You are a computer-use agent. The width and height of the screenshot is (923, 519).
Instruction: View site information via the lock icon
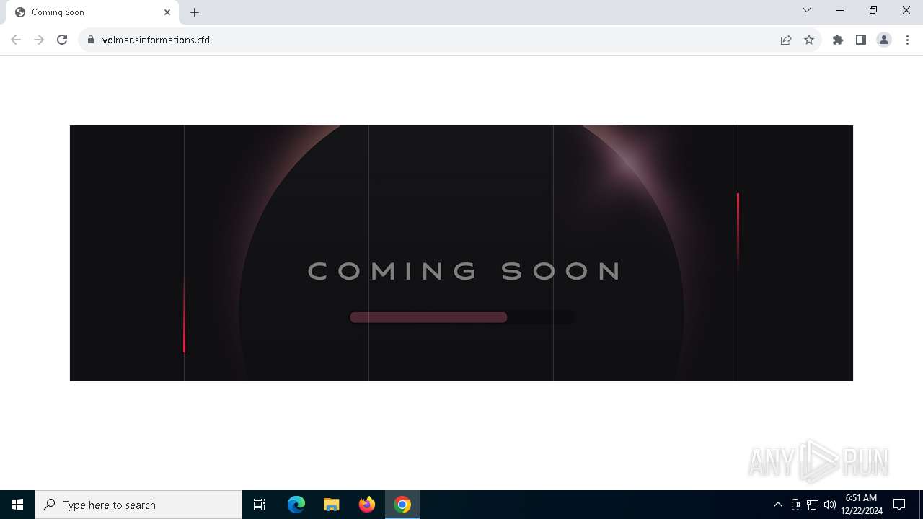coord(91,40)
